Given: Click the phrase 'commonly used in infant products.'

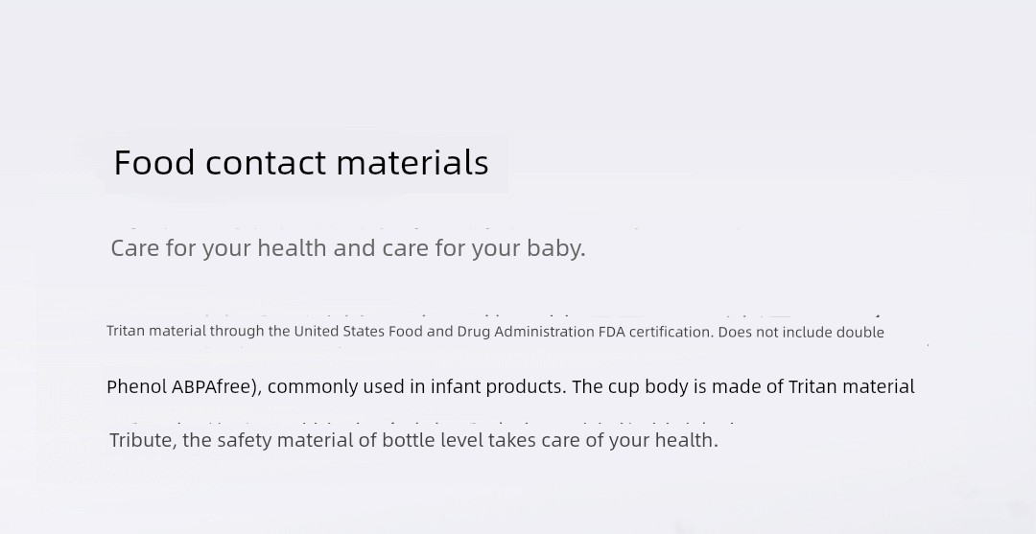Looking at the screenshot, I should [x=417, y=386].
